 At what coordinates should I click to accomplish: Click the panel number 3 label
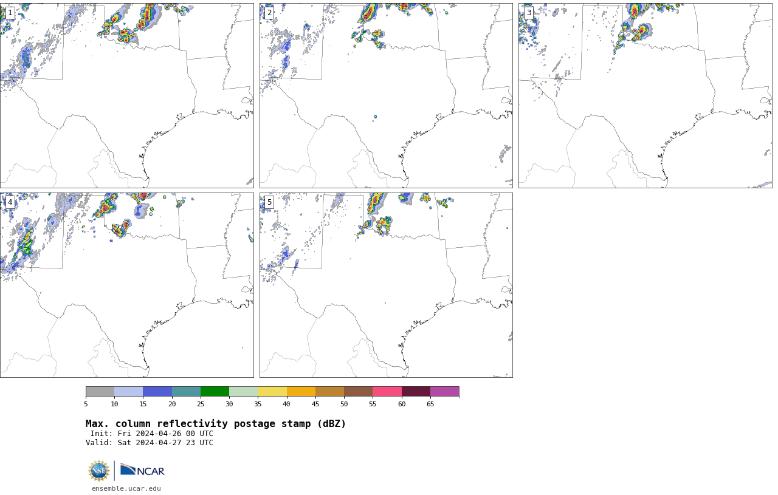[x=529, y=13]
